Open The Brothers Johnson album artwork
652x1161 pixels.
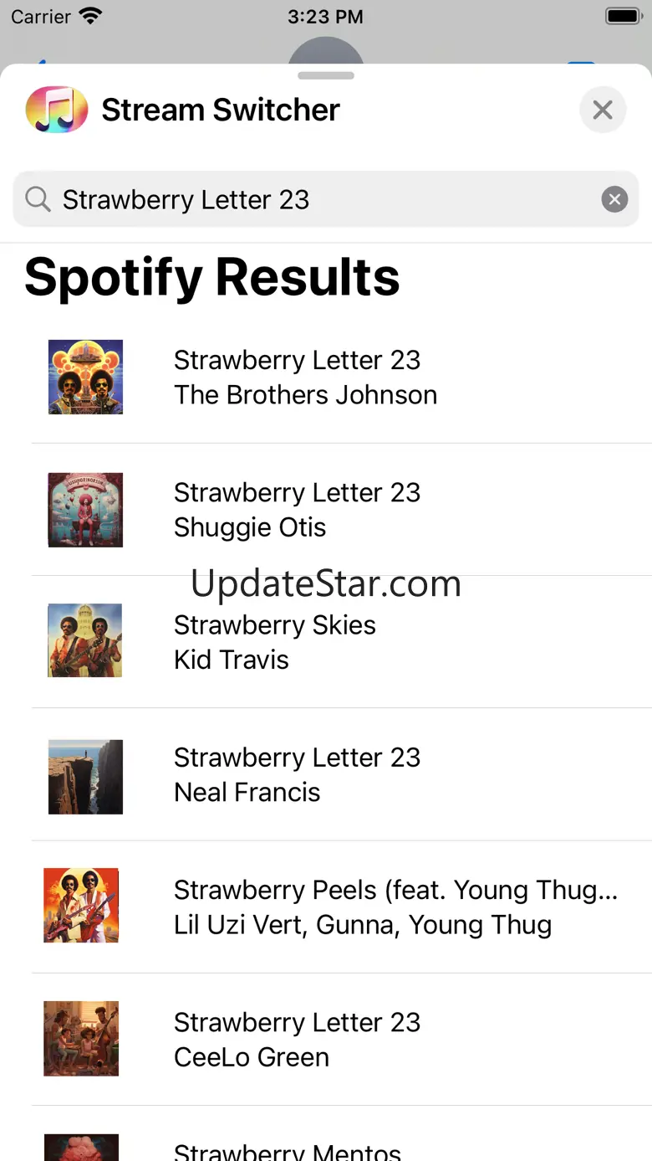[x=85, y=377]
